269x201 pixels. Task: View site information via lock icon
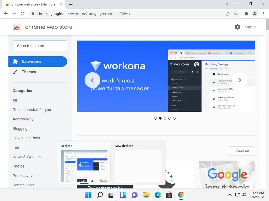coord(33,14)
